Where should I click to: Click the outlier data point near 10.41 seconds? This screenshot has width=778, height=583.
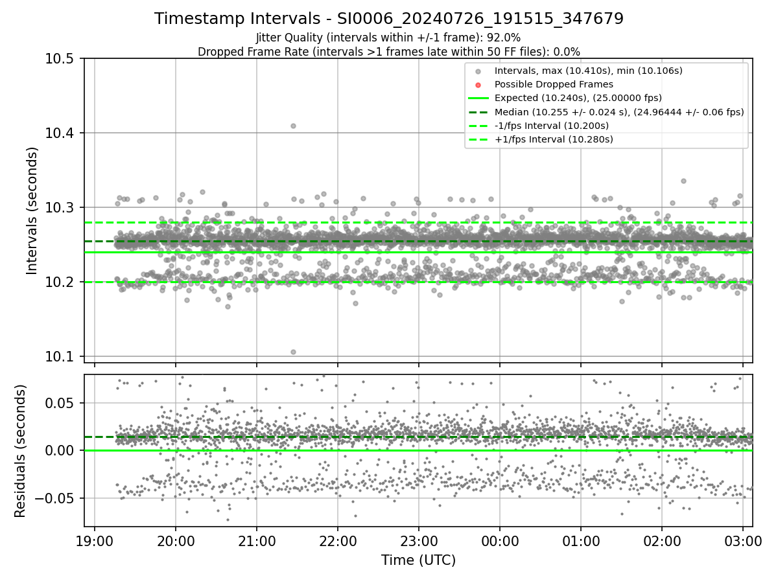pyautogui.click(x=293, y=126)
